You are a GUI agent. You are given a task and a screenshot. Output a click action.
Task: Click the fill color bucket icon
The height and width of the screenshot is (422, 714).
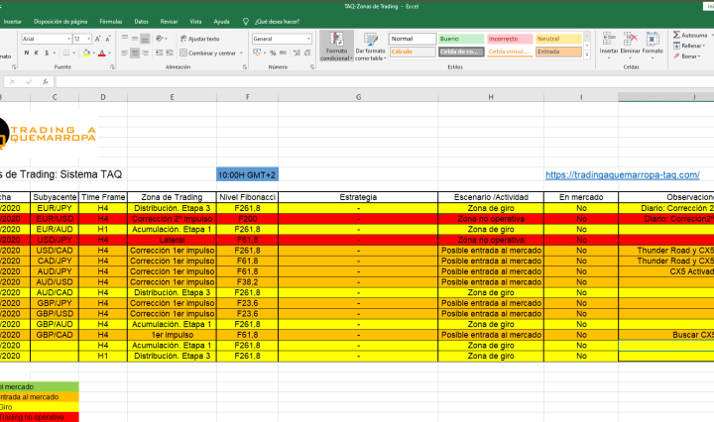tap(88, 53)
